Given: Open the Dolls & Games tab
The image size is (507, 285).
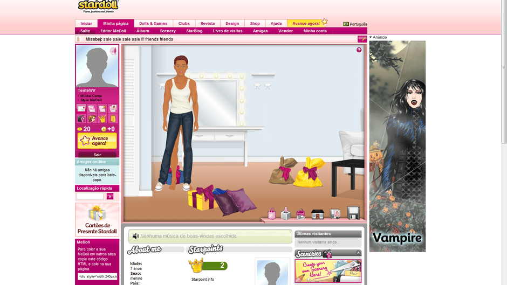Looking at the screenshot, I should pyautogui.click(x=153, y=23).
